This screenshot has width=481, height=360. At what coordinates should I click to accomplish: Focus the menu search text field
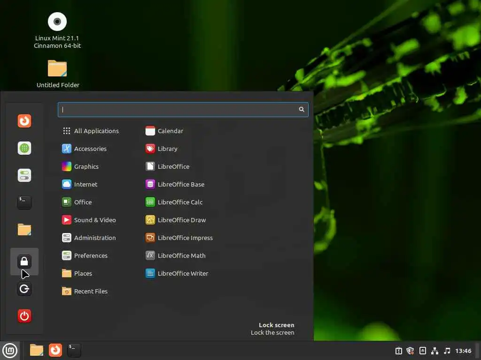point(183,110)
